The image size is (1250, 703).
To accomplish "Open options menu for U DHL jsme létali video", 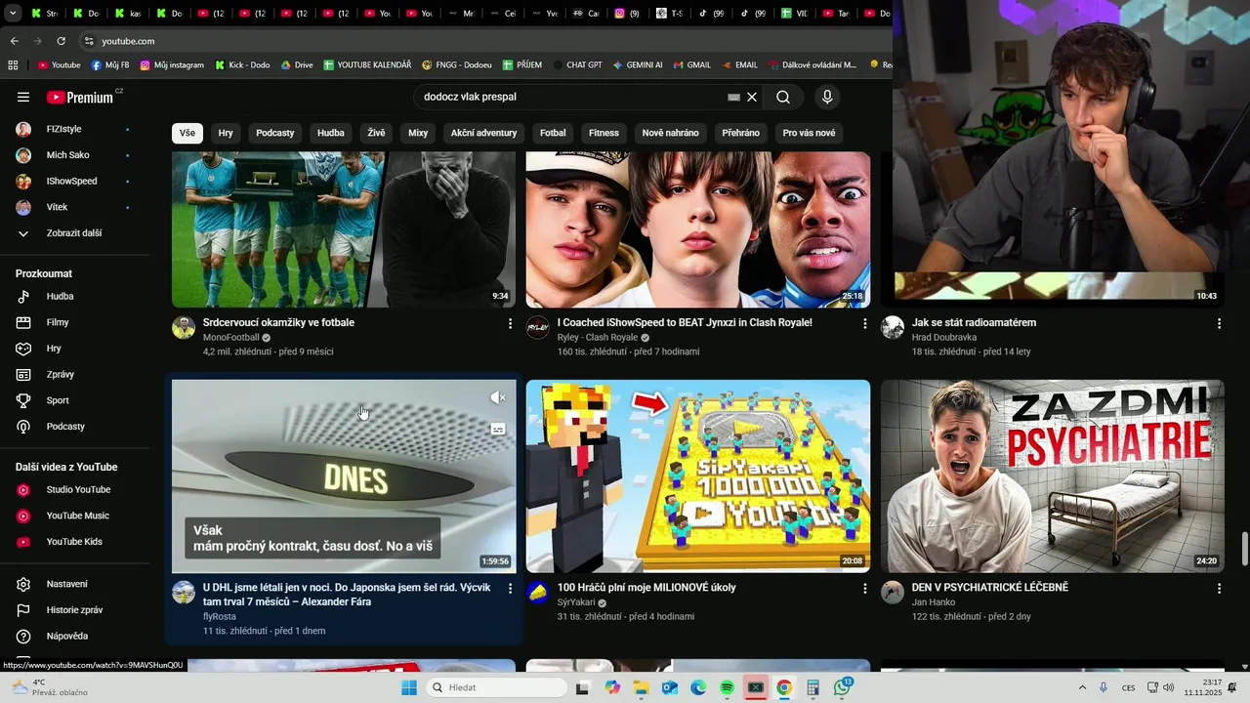I will click(510, 589).
